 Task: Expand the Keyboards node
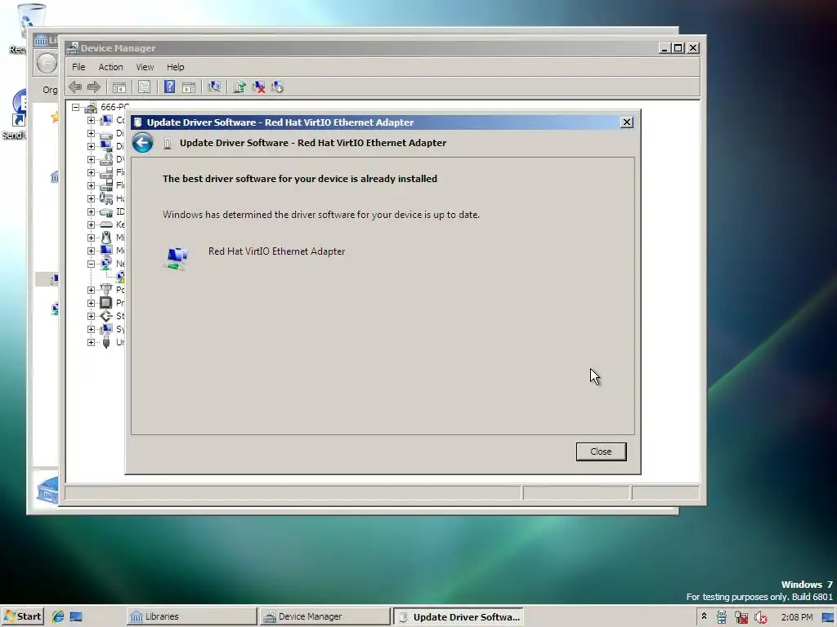tap(91, 225)
